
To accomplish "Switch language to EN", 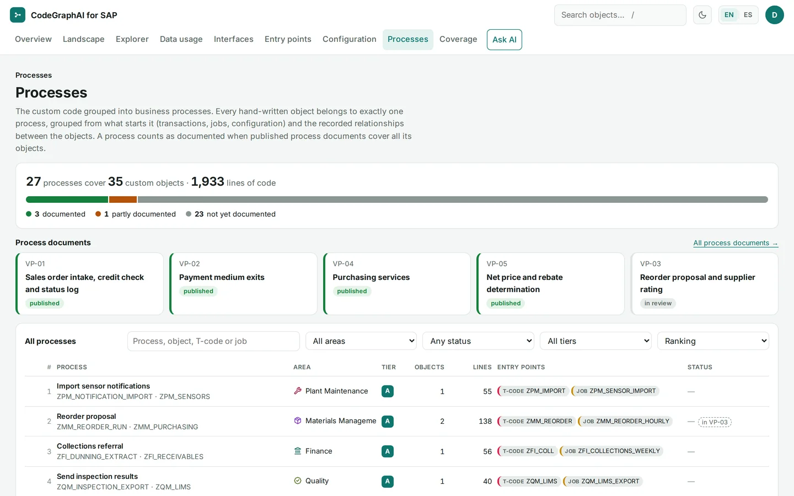I will [729, 15].
